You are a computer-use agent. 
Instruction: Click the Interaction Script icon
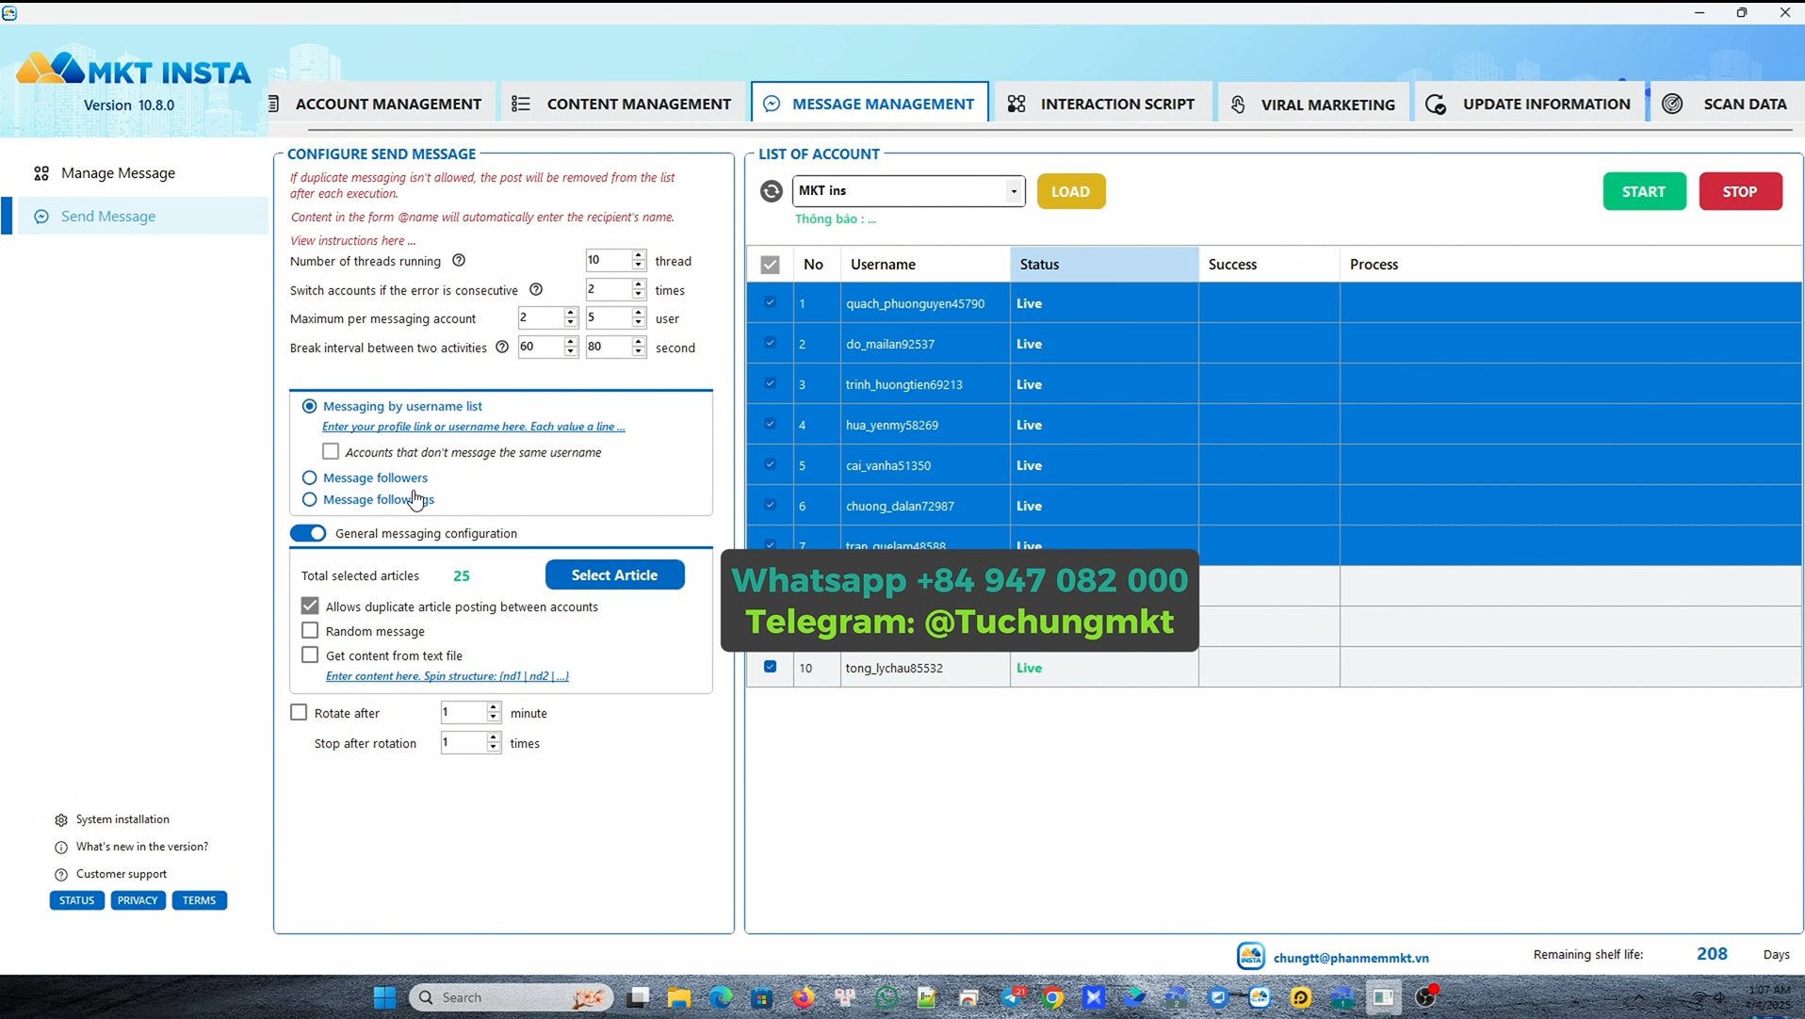[1016, 104]
